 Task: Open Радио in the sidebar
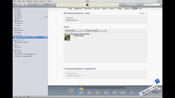(x=18, y=25)
